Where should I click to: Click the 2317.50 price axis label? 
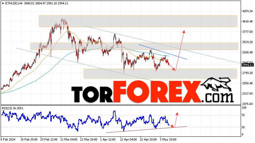pos(247,94)
